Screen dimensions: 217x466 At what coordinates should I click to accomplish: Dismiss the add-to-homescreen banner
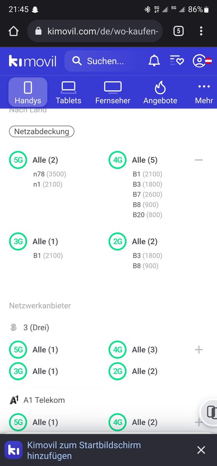pos(201,450)
